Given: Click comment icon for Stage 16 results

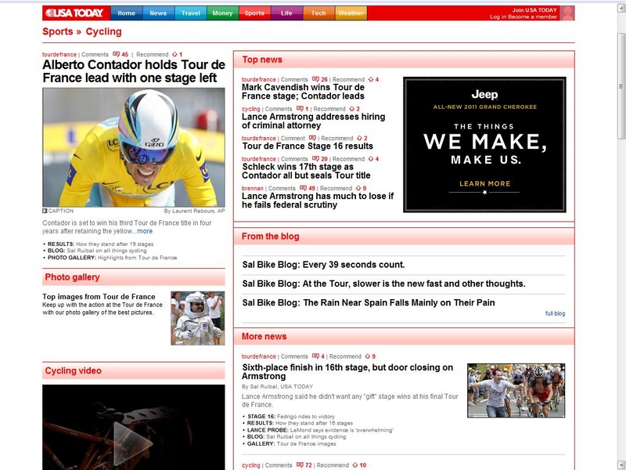Looking at the screenshot, I should 312,139.
